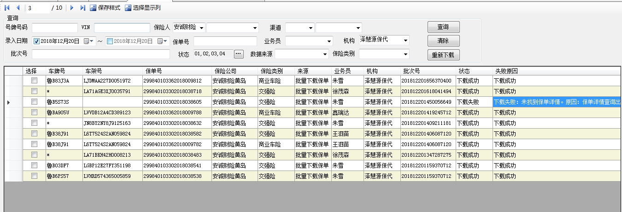Go to first page navigation icon
Image resolution: width=622 pixels, height=212 pixels.
coord(7,8)
